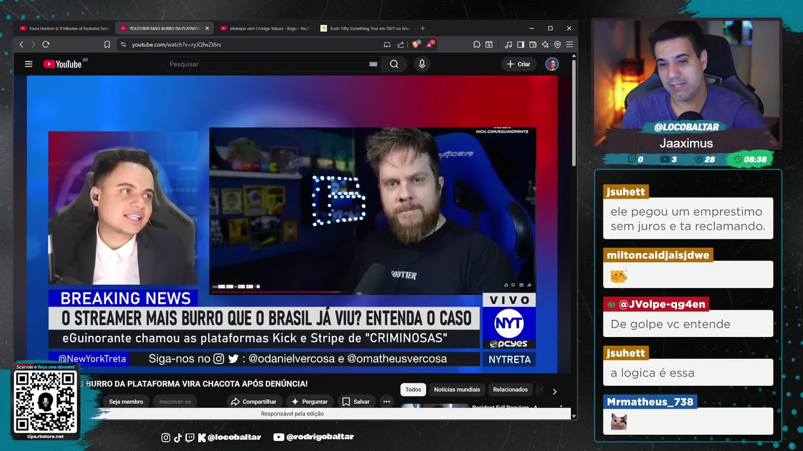The image size is (803, 451).
Task: Open the Brave playlist music note icon
Action: pyautogui.click(x=509, y=44)
